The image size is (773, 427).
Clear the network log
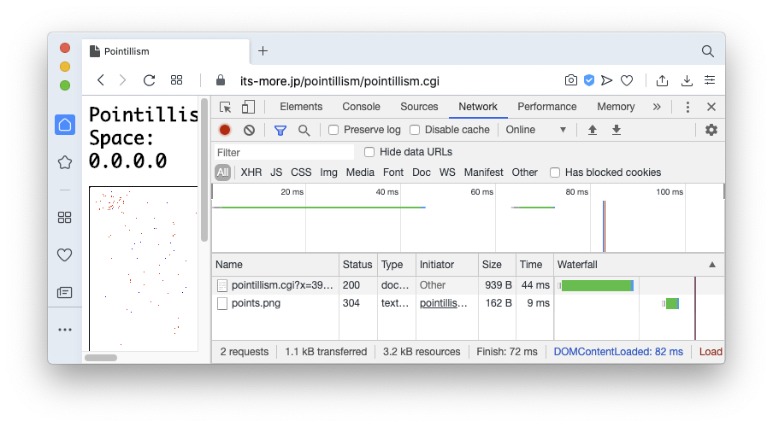tap(249, 130)
